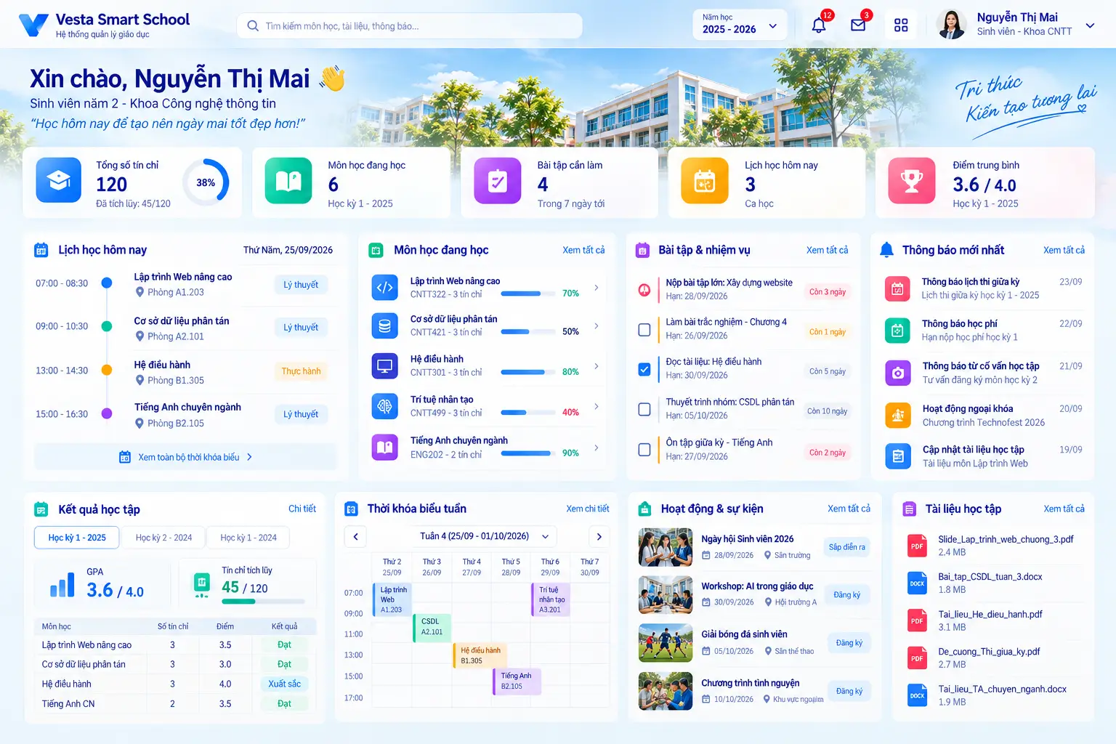Click the code icon for Lập trình Web
1116x744 pixels.
coord(385,287)
